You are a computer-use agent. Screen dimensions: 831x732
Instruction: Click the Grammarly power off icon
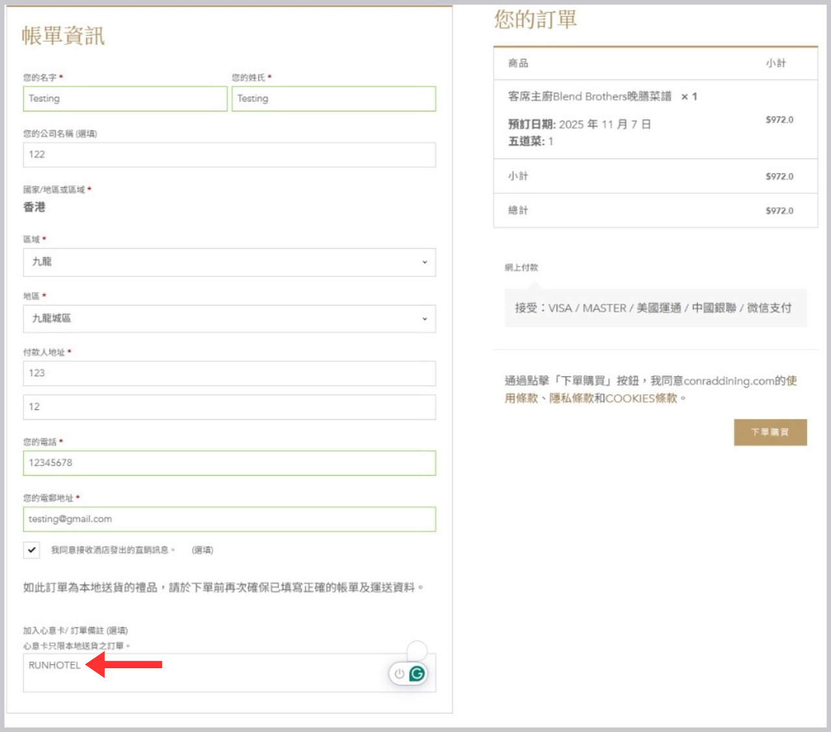[x=399, y=673]
